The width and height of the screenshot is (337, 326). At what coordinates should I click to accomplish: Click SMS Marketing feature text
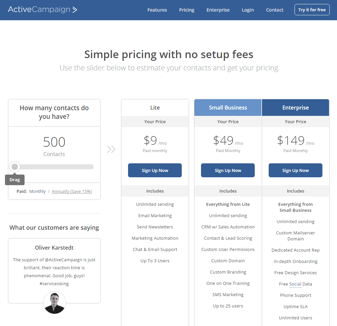228,294
